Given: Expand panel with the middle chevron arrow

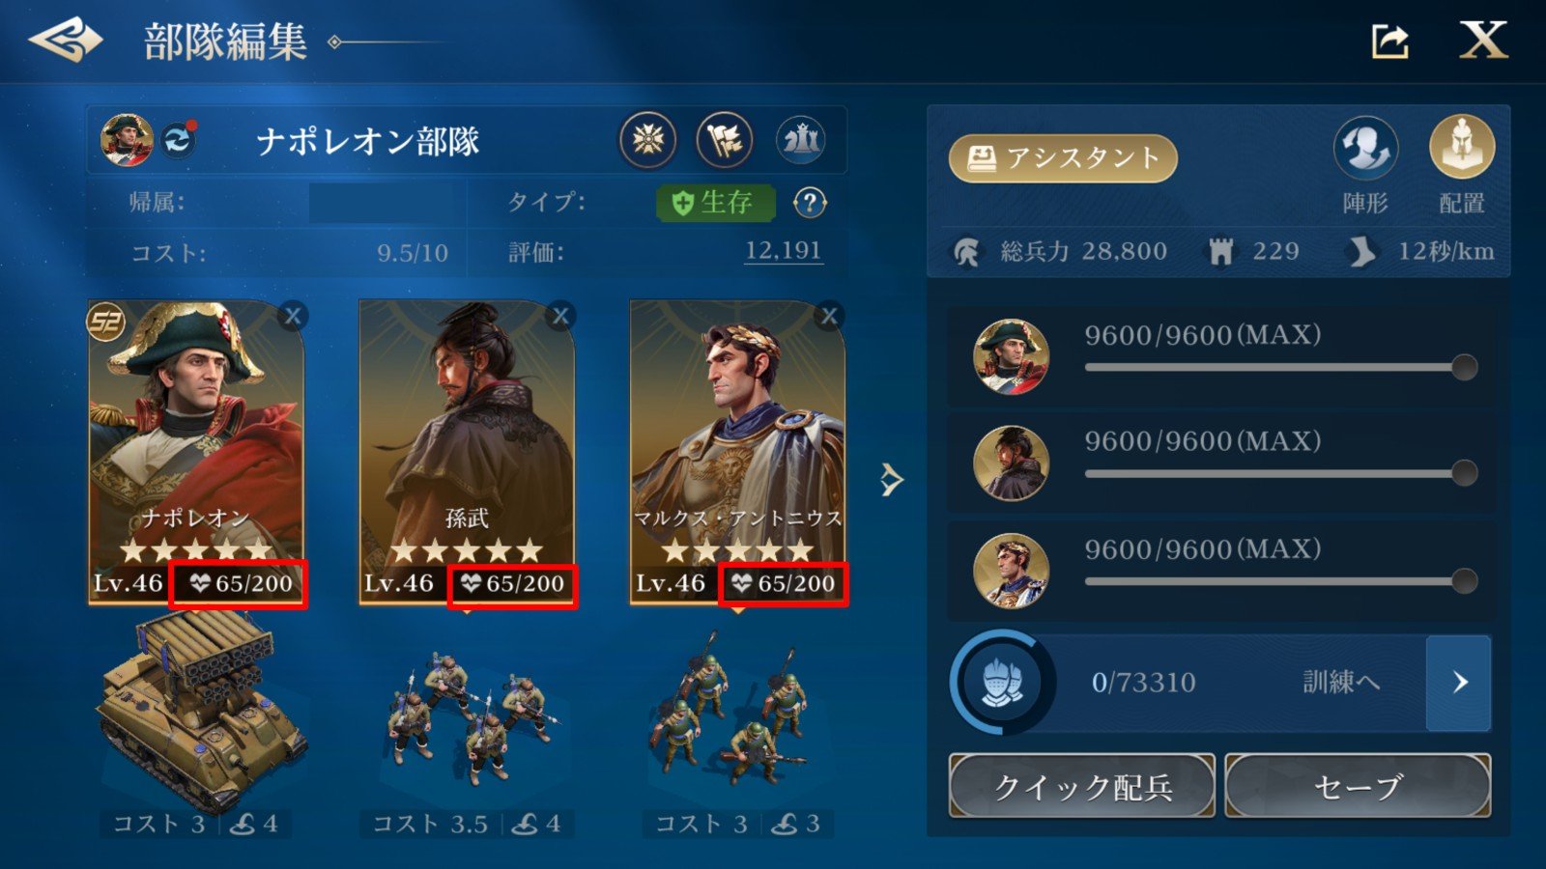Looking at the screenshot, I should (x=892, y=479).
